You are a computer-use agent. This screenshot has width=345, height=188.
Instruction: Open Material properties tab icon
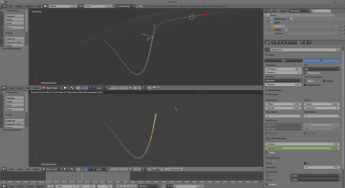point(302,43)
